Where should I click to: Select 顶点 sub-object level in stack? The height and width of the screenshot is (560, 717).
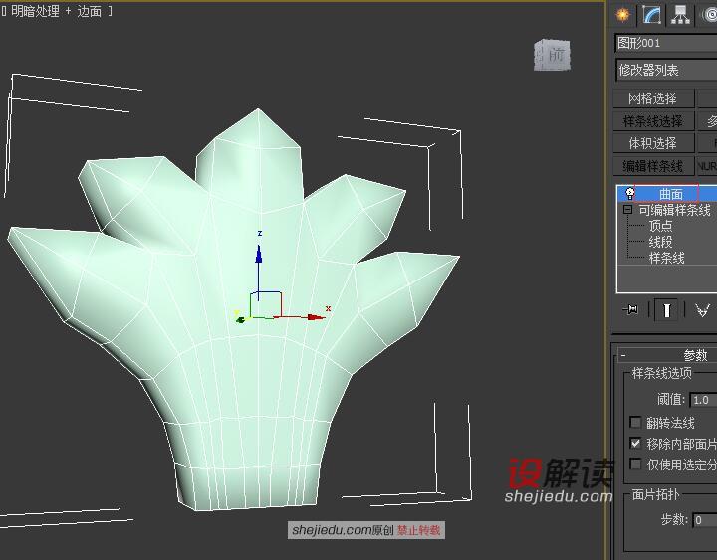pos(660,226)
